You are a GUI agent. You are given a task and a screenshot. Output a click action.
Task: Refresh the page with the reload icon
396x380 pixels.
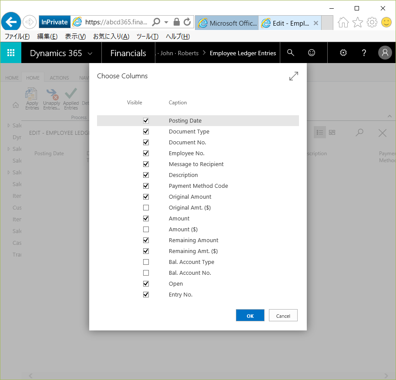(187, 22)
